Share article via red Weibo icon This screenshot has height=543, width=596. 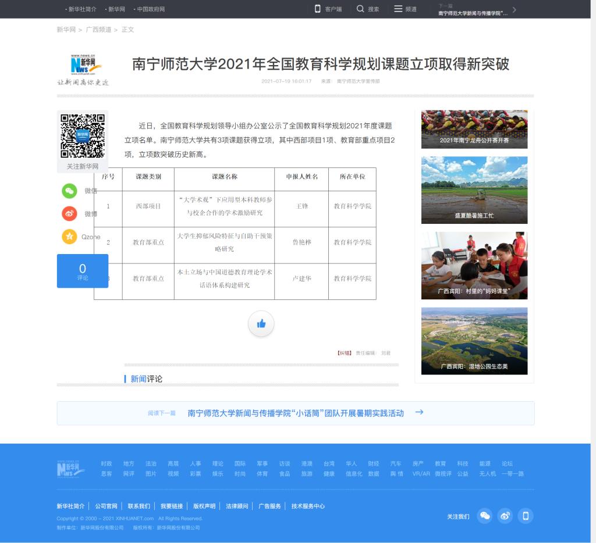tap(70, 214)
